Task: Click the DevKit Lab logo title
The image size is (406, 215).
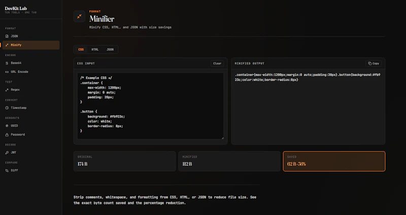Action: click(x=16, y=9)
